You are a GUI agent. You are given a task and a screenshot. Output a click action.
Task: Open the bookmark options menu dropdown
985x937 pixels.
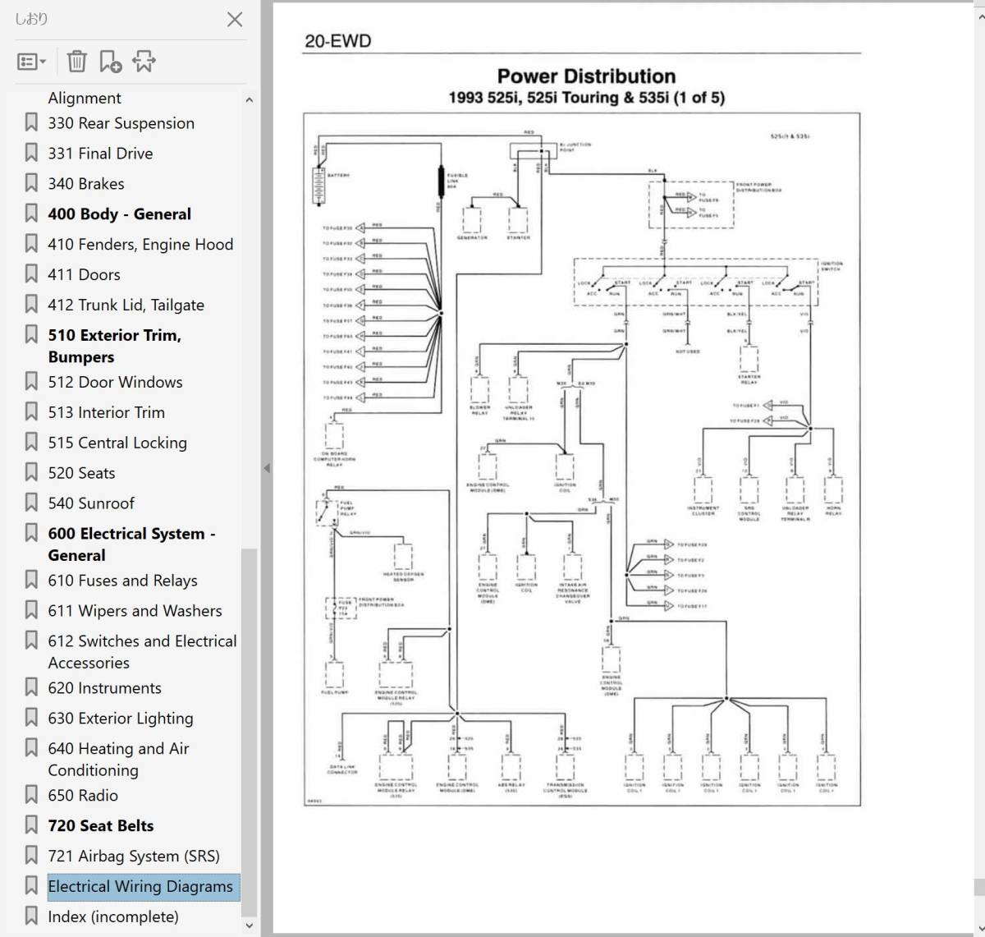click(x=32, y=62)
